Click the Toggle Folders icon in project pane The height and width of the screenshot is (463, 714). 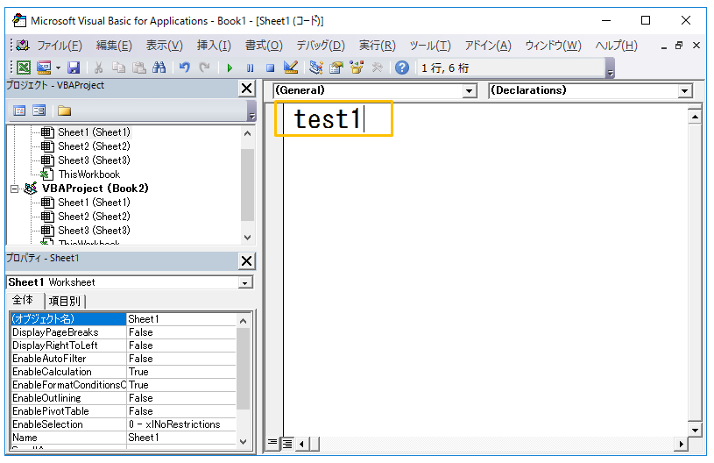64,110
